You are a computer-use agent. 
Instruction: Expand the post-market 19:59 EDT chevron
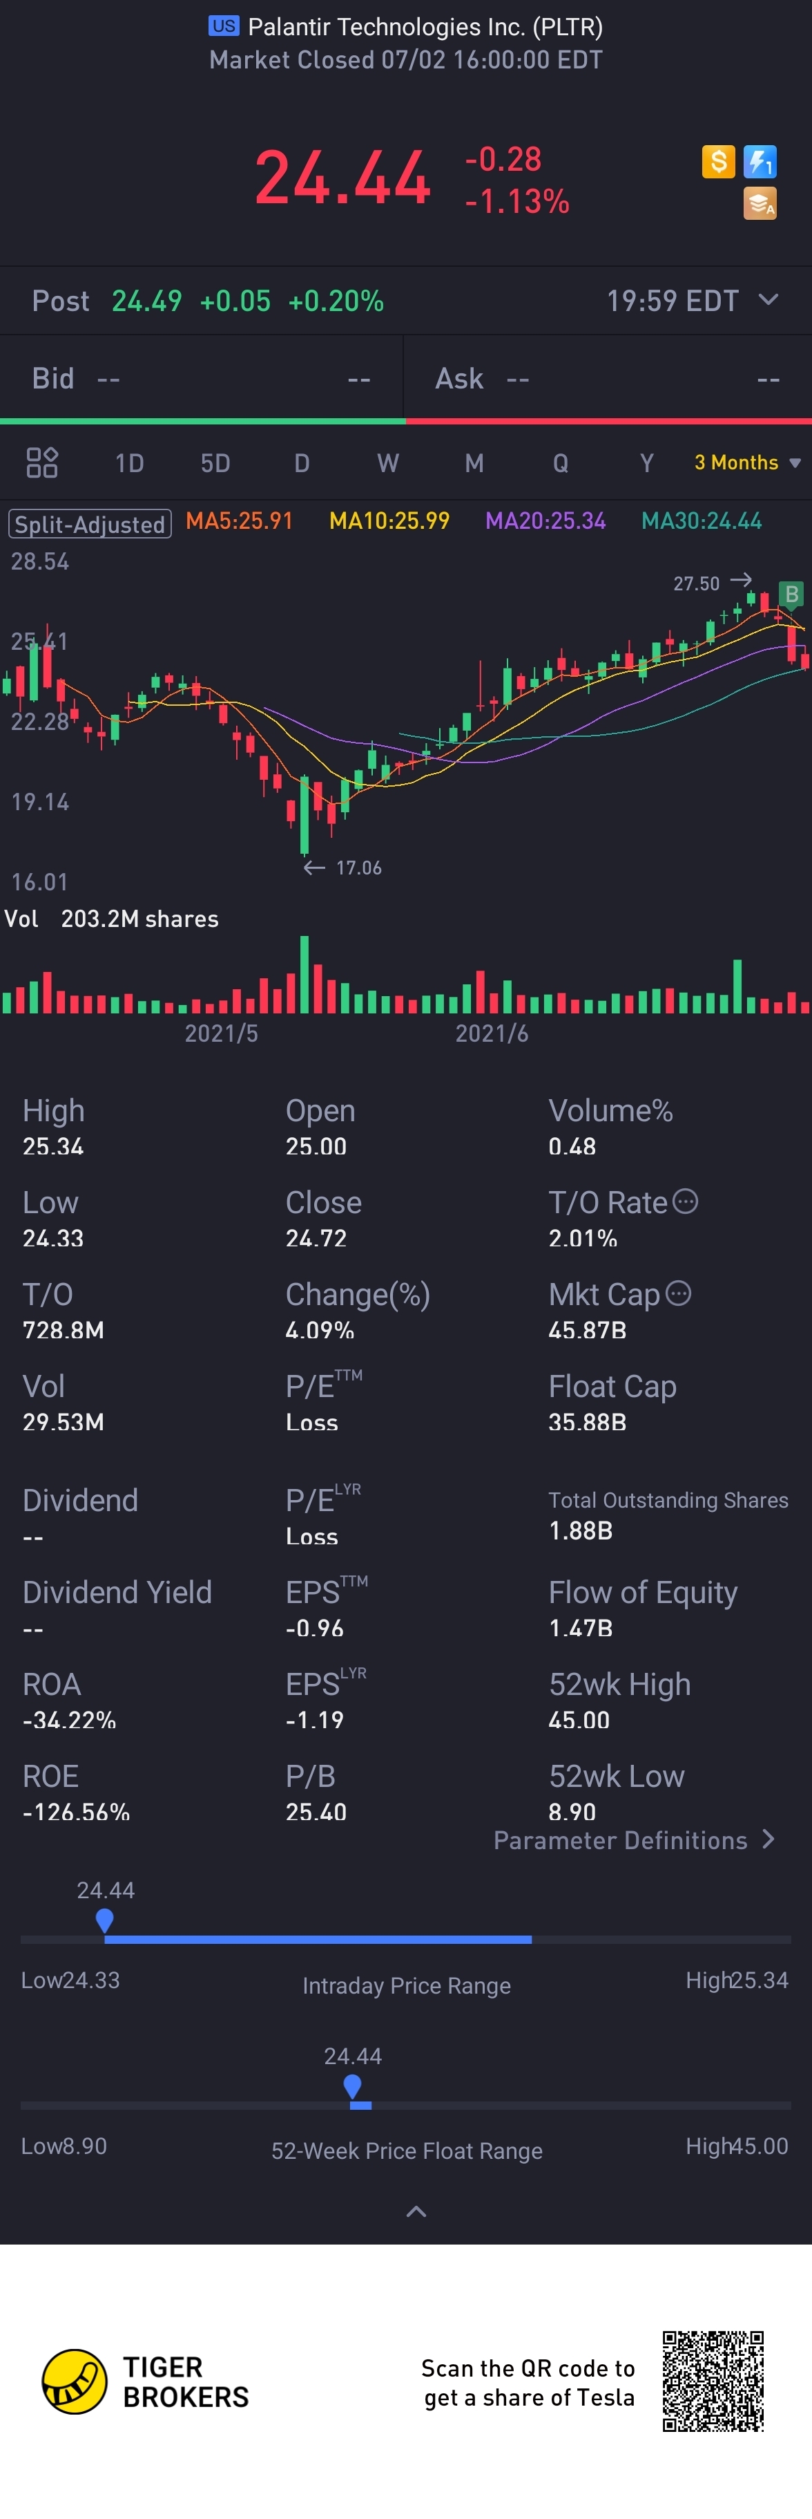pos(769,300)
